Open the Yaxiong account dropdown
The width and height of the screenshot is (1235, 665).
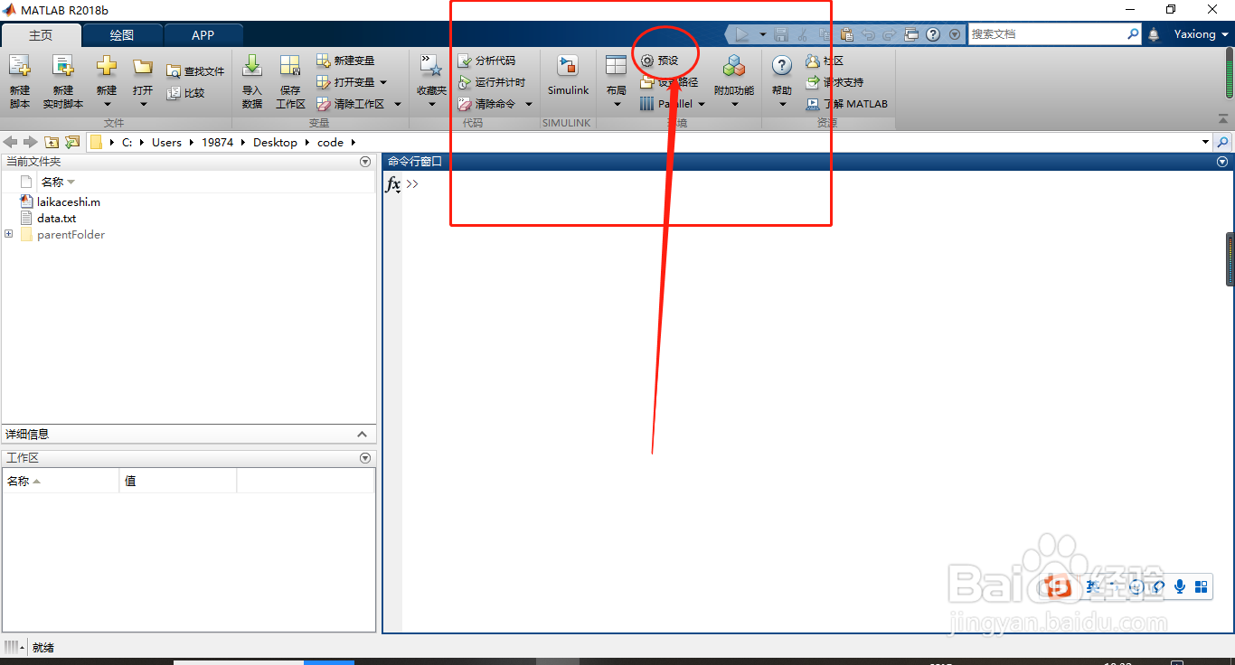(x=1201, y=34)
